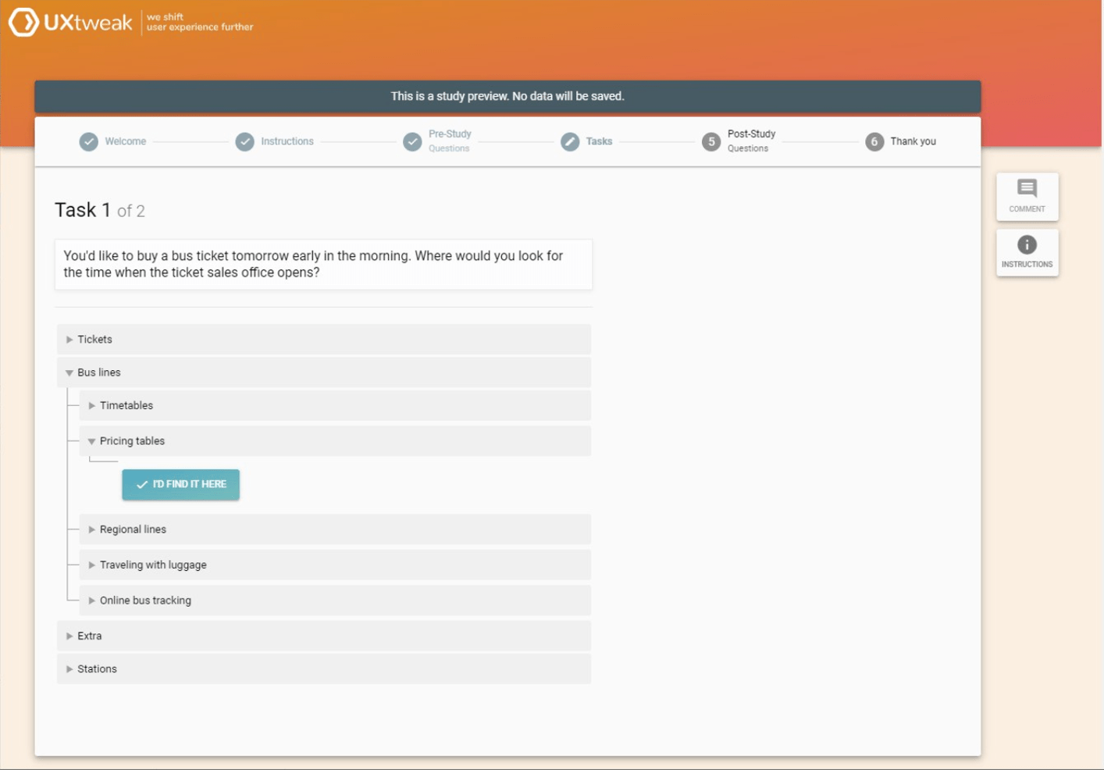1104x770 pixels.
Task: Go to the Tasks step label
Action: point(599,141)
